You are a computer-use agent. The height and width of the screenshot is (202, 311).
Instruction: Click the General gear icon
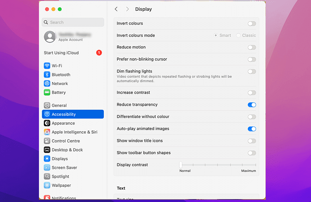[x=47, y=105]
